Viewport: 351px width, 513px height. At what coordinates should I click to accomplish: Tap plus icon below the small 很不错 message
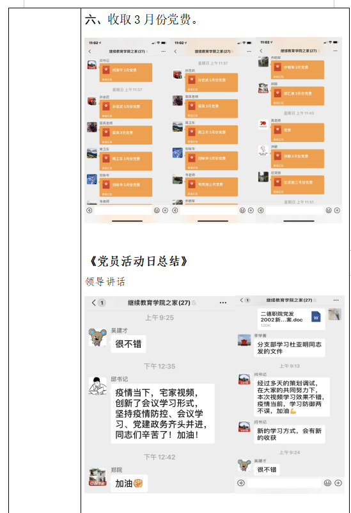tap(338, 483)
